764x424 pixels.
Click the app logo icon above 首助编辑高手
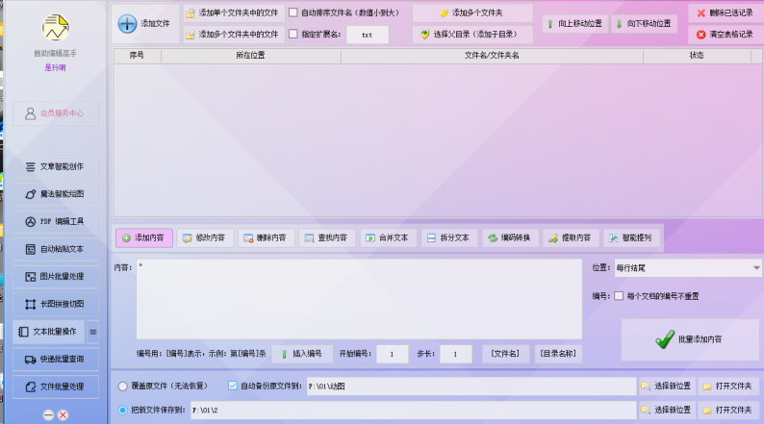(x=55, y=28)
